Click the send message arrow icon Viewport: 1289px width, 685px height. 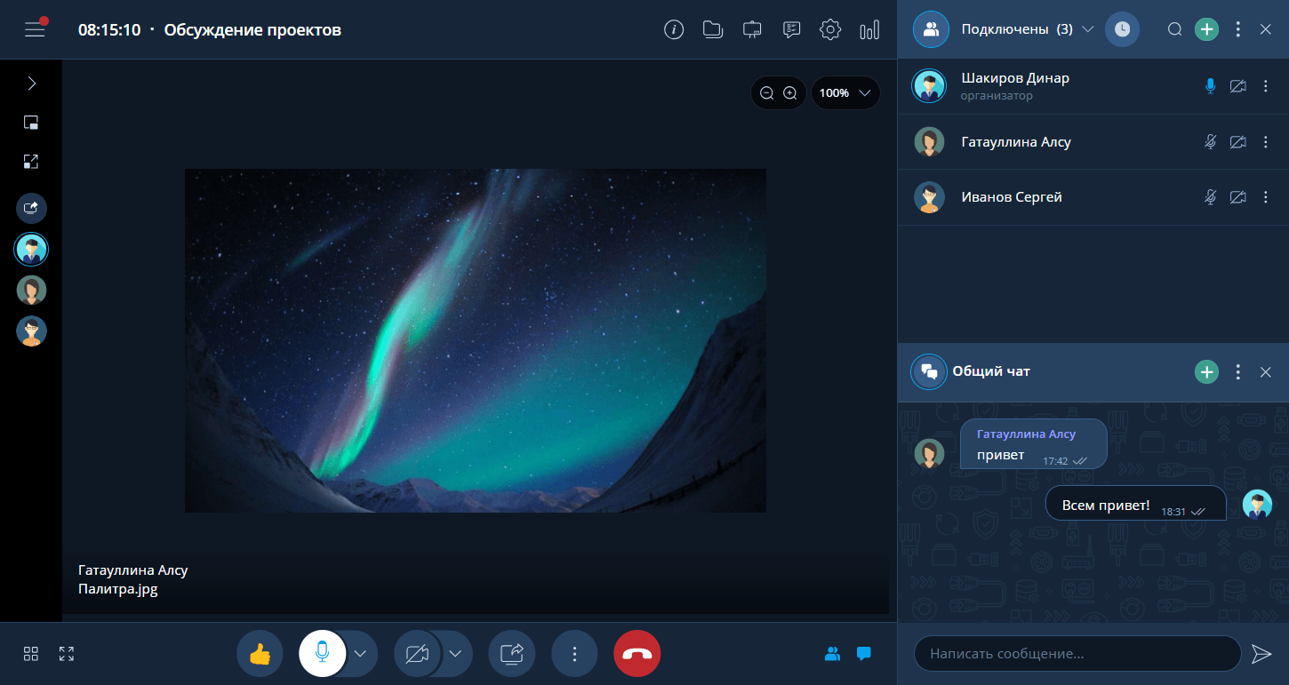(1261, 654)
